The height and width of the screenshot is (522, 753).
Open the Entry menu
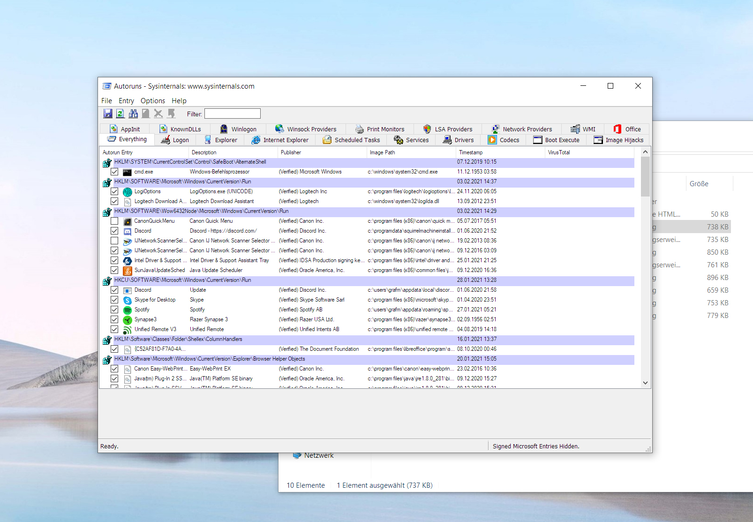(126, 101)
